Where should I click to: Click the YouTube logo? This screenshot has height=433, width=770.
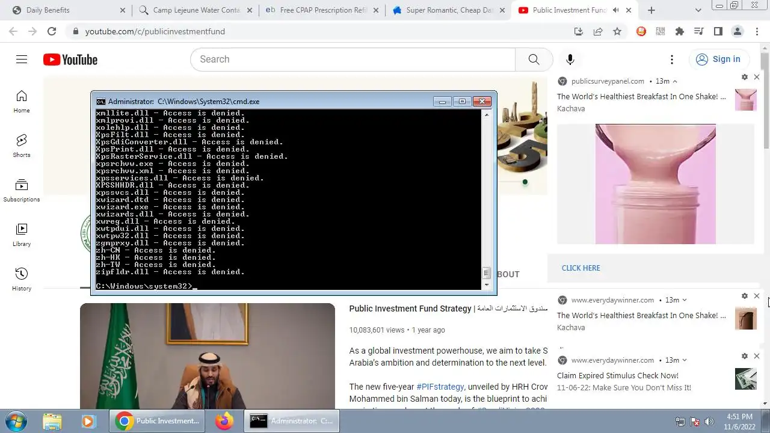[x=70, y=60]
